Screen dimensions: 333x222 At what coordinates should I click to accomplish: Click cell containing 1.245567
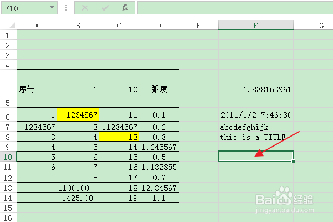pos(159,147)
